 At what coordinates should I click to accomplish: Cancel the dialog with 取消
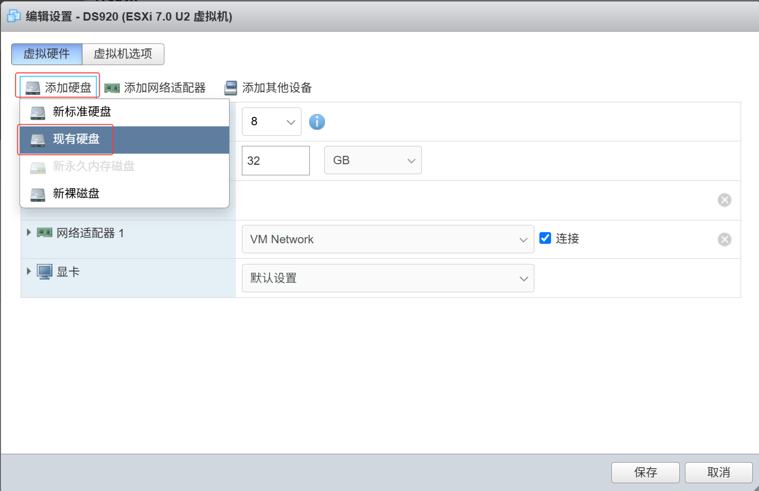(719, 473)
